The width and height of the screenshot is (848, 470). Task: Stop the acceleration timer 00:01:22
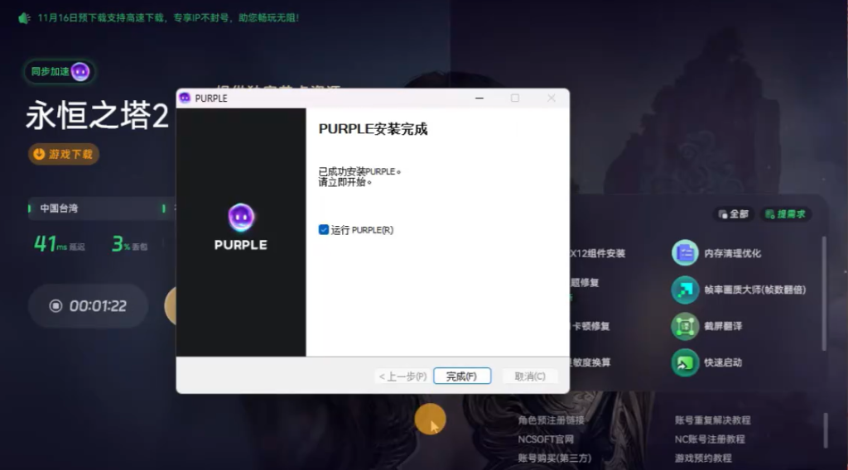[56, 306]
